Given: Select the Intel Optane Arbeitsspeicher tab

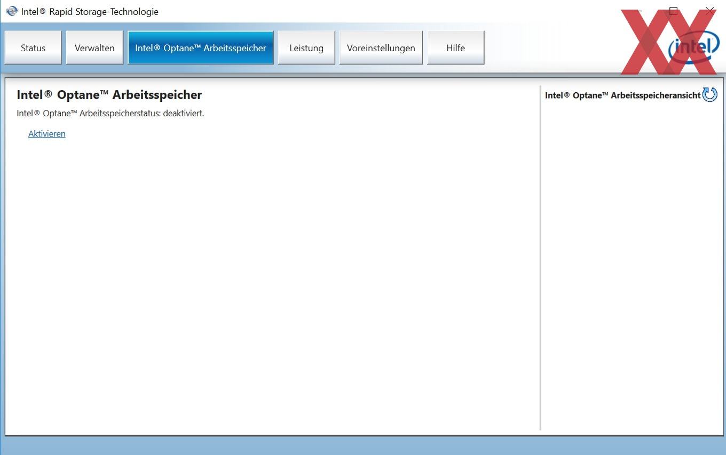Looking at the screenshot, I should click(201, 47).
